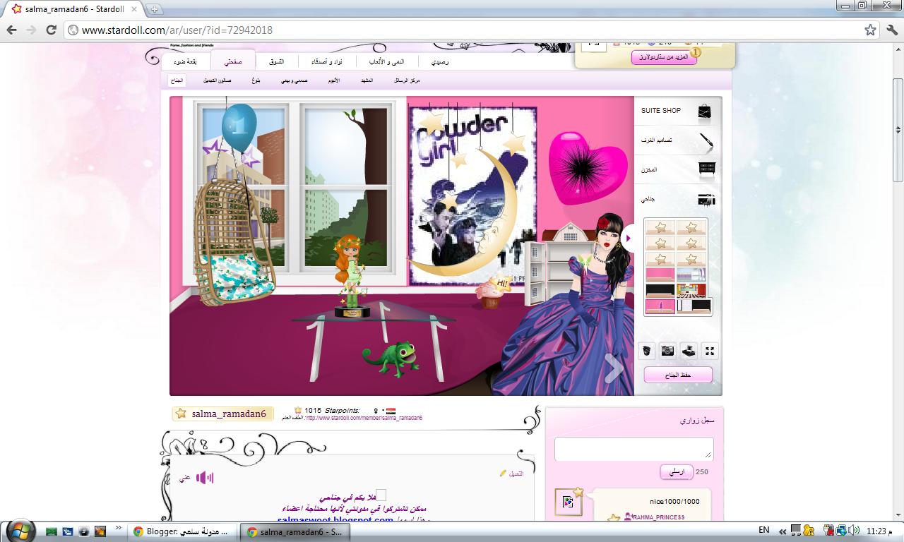Click the Chrome address bar URL
This screenshot has height=542, width=904.
click(x=177, y=30)
